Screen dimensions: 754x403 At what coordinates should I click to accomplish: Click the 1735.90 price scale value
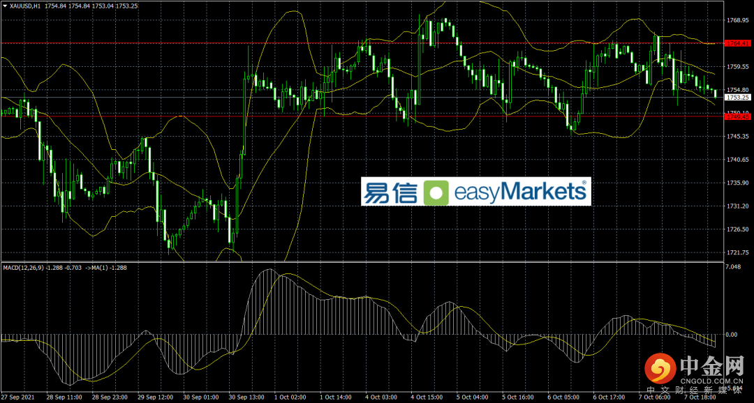pos(739,183)
